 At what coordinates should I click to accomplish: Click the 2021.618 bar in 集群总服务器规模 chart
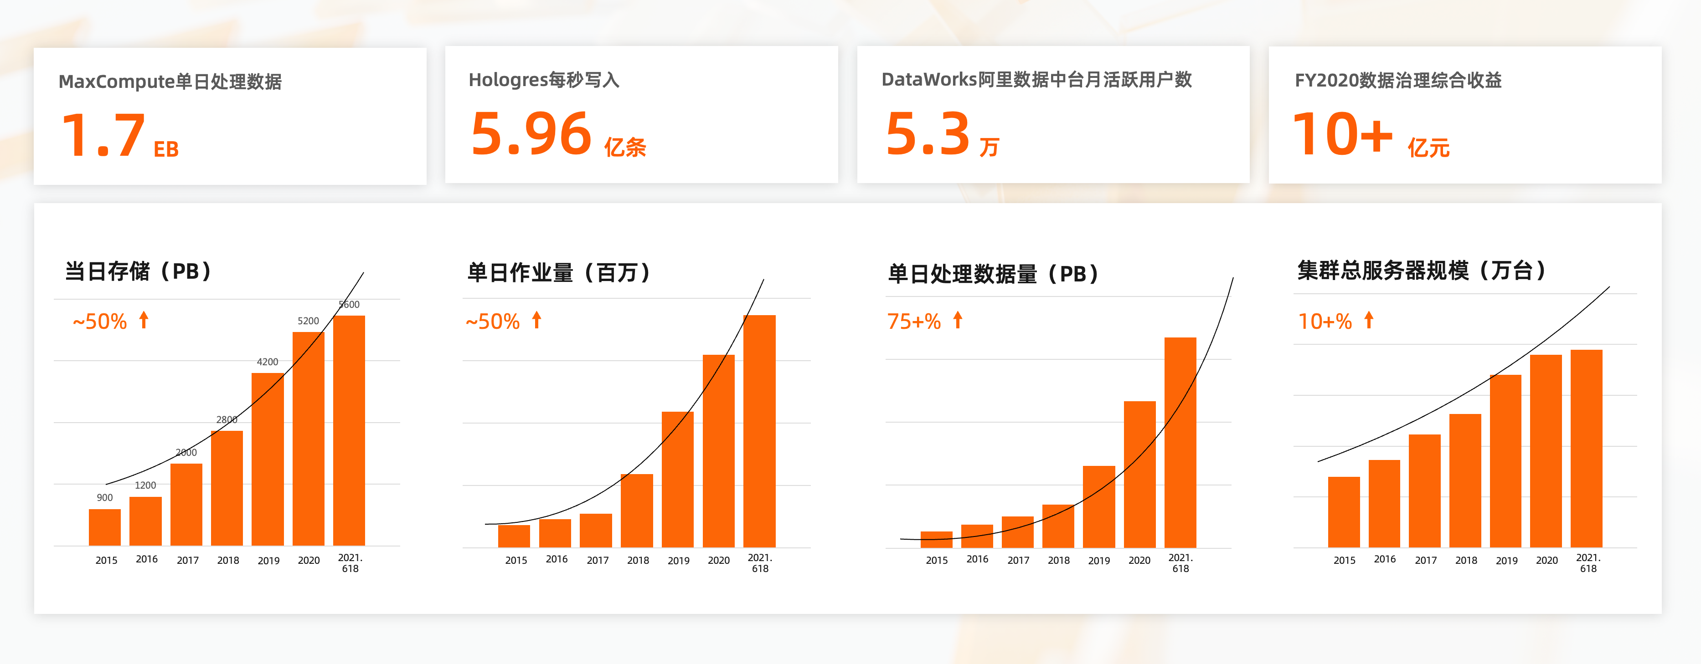coord(1586,449)
